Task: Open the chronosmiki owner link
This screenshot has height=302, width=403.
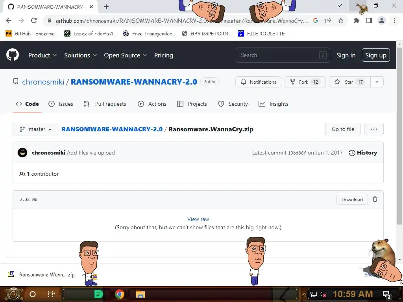Action: coord(43,82)
